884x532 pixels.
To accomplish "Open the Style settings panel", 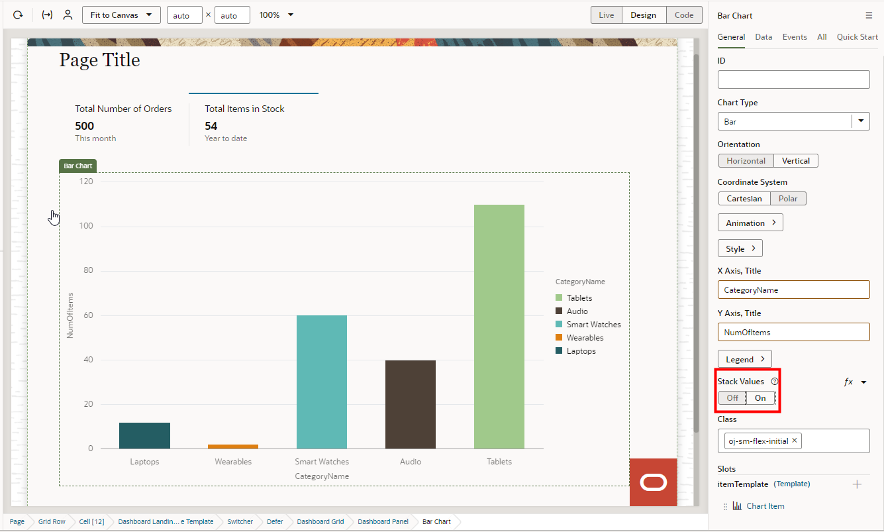I will [740, 248].
